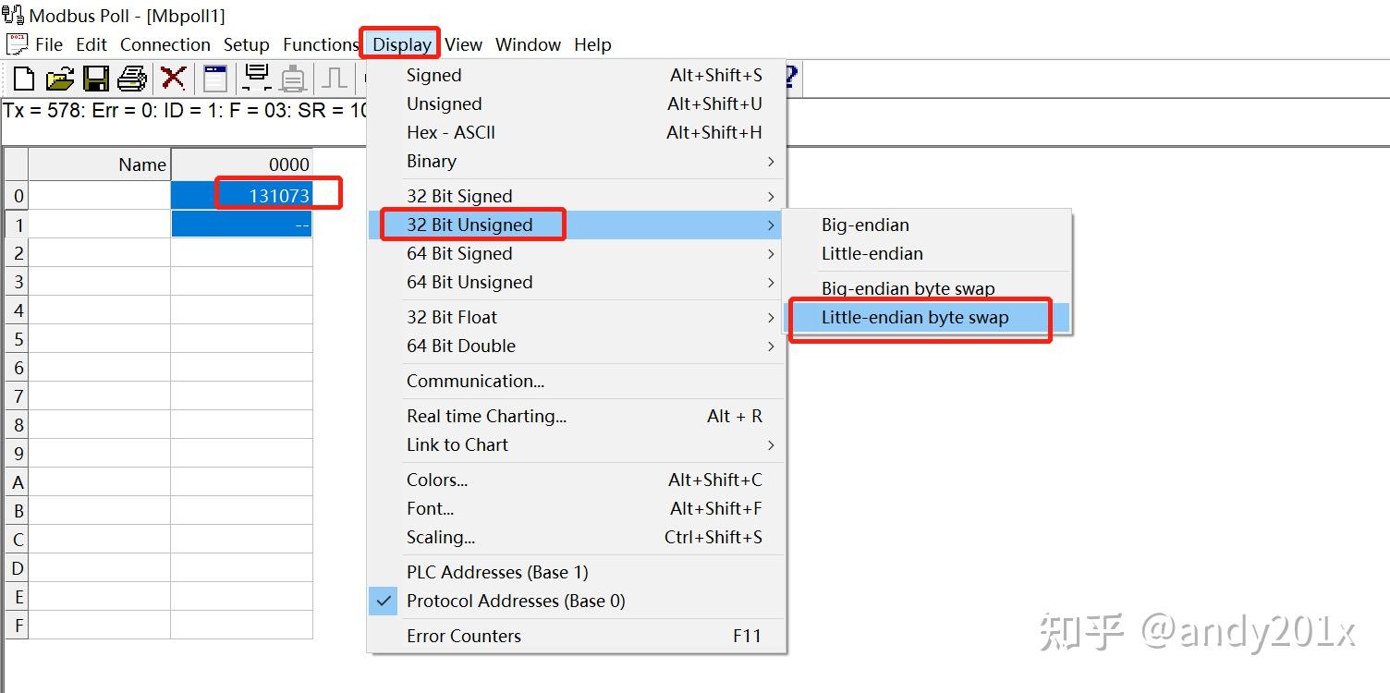Click the Save floppy disk icon

point(96,79)
